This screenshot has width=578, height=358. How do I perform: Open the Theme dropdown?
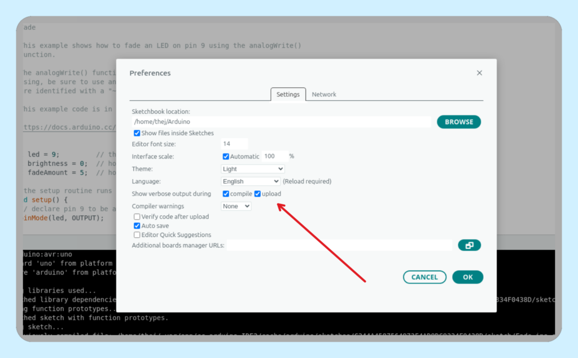pyautogui.click(x=252, y=169)
